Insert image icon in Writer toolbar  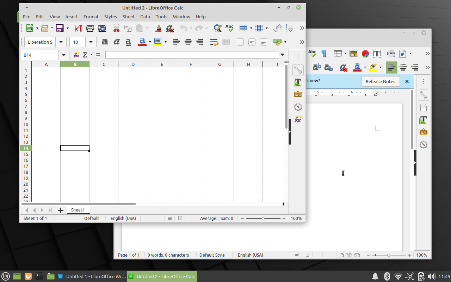[354, 54]
